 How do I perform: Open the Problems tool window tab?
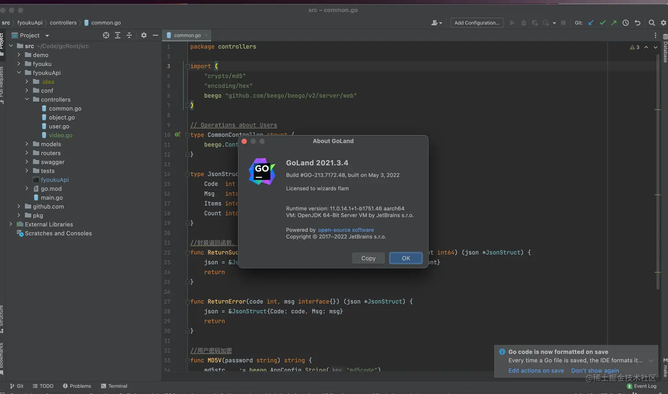pos(77,386)
